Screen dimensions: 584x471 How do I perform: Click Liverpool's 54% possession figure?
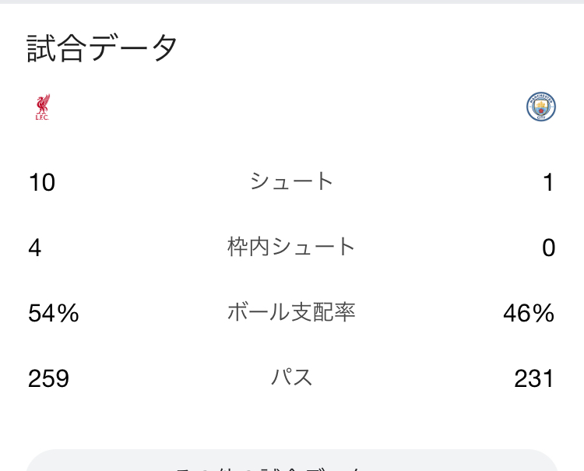54,313
